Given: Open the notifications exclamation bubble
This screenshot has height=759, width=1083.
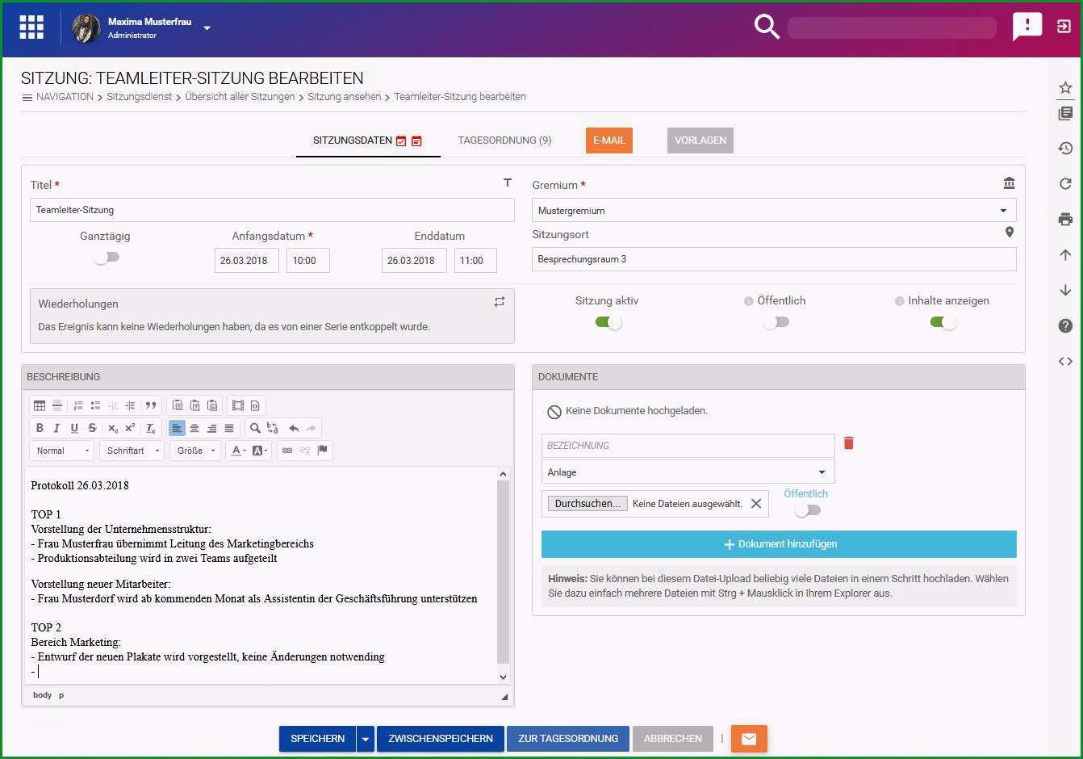Looking at the screenshot, I should click(1027, 26).
